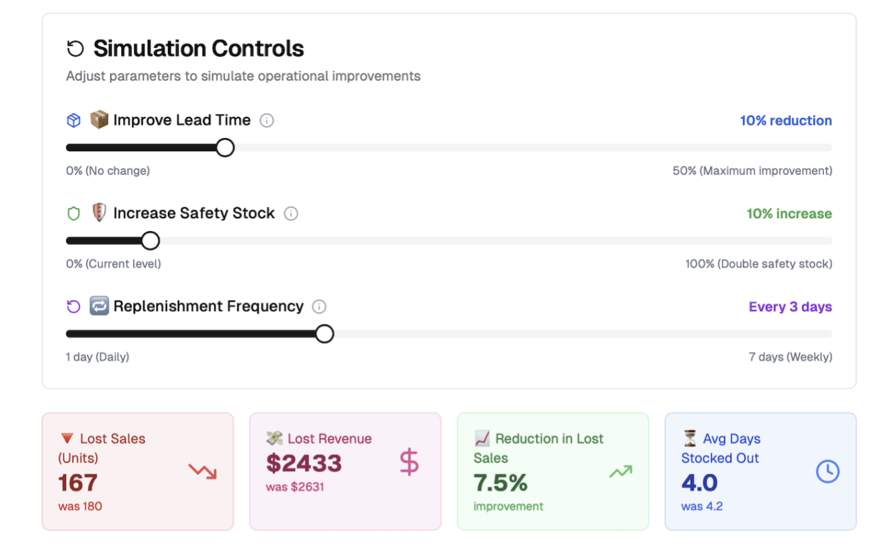Image resolution: width=881 pixels, height=548 pixels.
Task: Click the 7.5% improvement value
Action: pos(500,483)
